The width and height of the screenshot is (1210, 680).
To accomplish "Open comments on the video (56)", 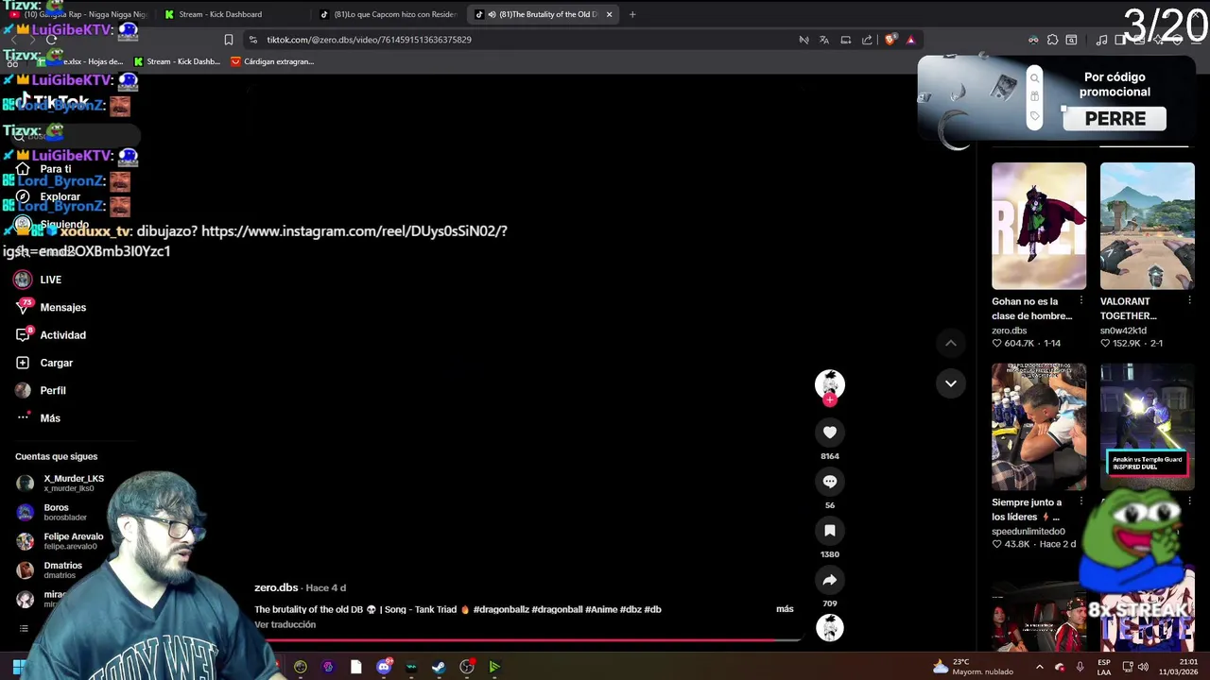I will point(829,482).
